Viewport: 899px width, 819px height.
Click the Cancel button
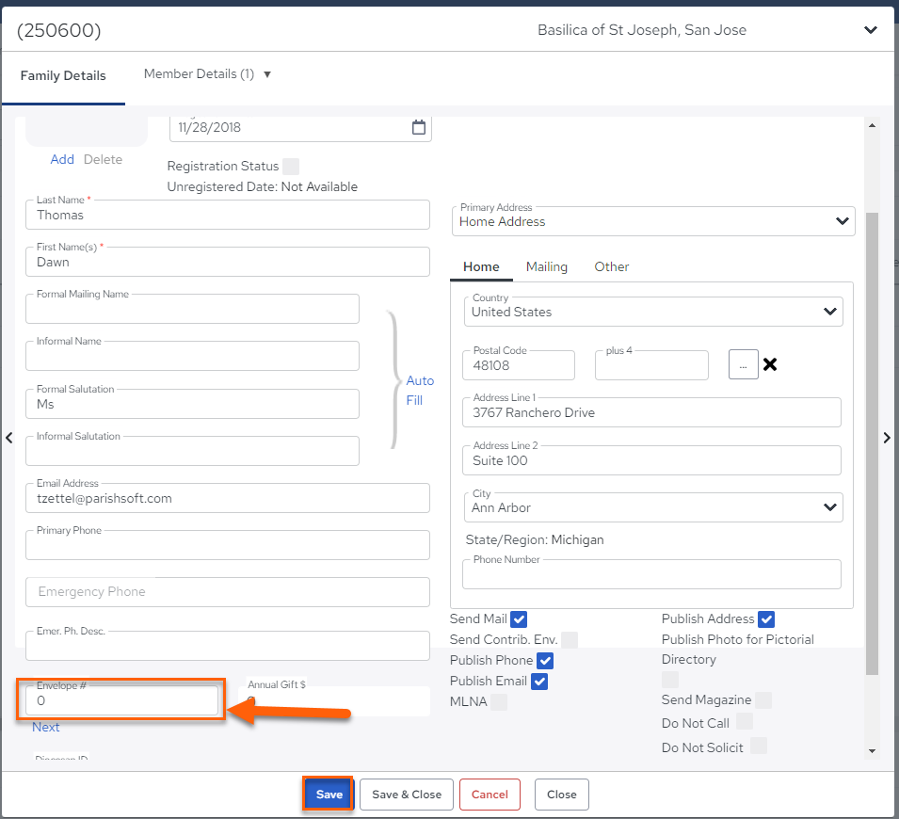(490, 795)
